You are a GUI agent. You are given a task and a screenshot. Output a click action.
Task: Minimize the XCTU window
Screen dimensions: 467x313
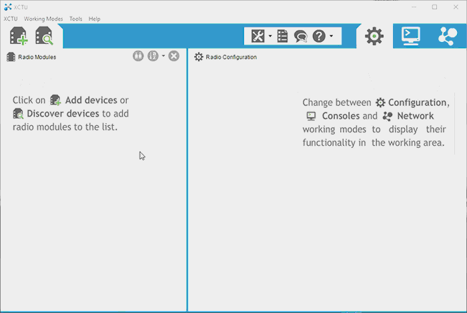pos(414,7)
